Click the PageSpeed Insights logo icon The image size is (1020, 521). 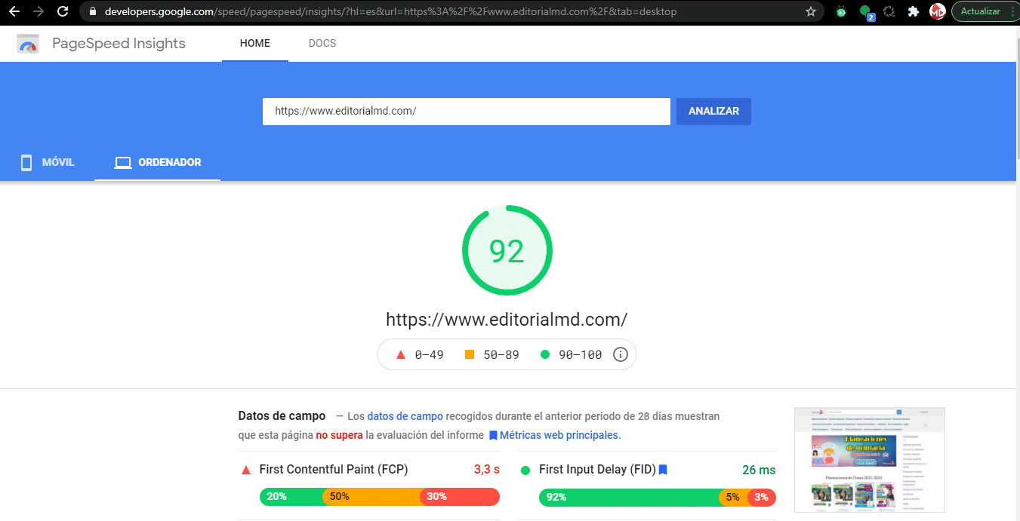[28, 44]
